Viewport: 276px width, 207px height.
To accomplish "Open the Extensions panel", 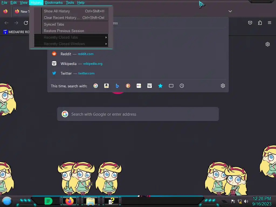I will [260, 23].
